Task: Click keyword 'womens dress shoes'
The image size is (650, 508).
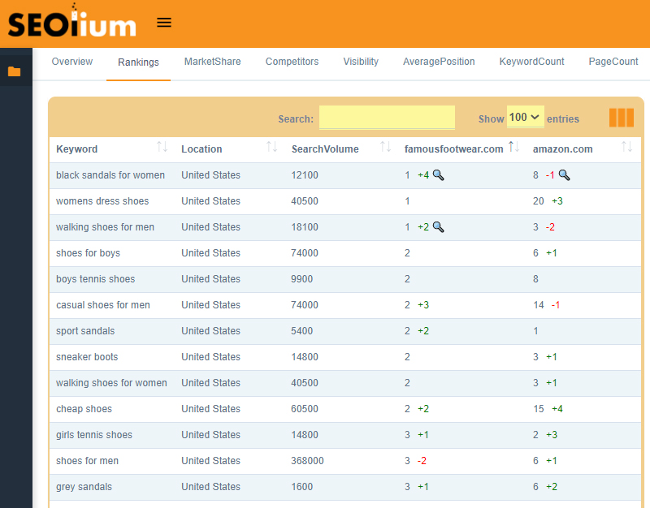Action: (102, 201)
